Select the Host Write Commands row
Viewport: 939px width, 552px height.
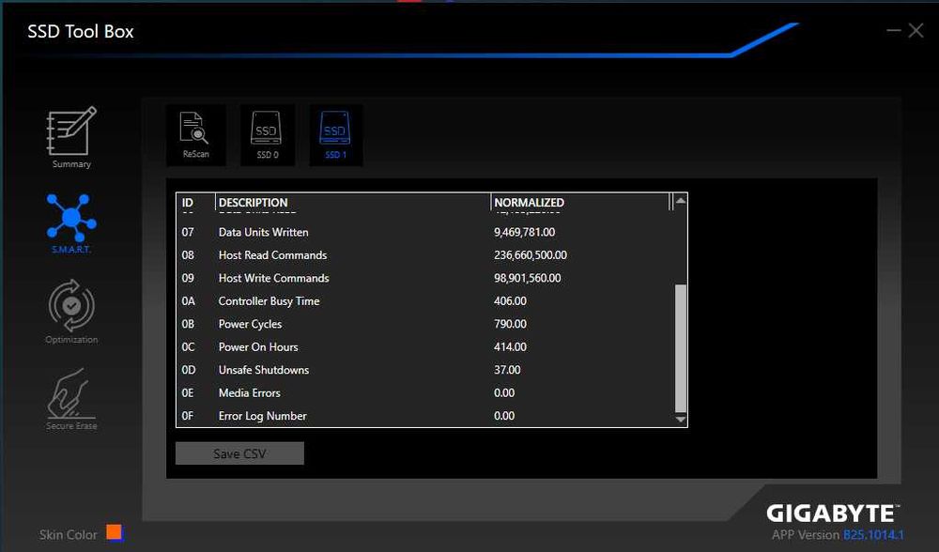click(425, 279)
